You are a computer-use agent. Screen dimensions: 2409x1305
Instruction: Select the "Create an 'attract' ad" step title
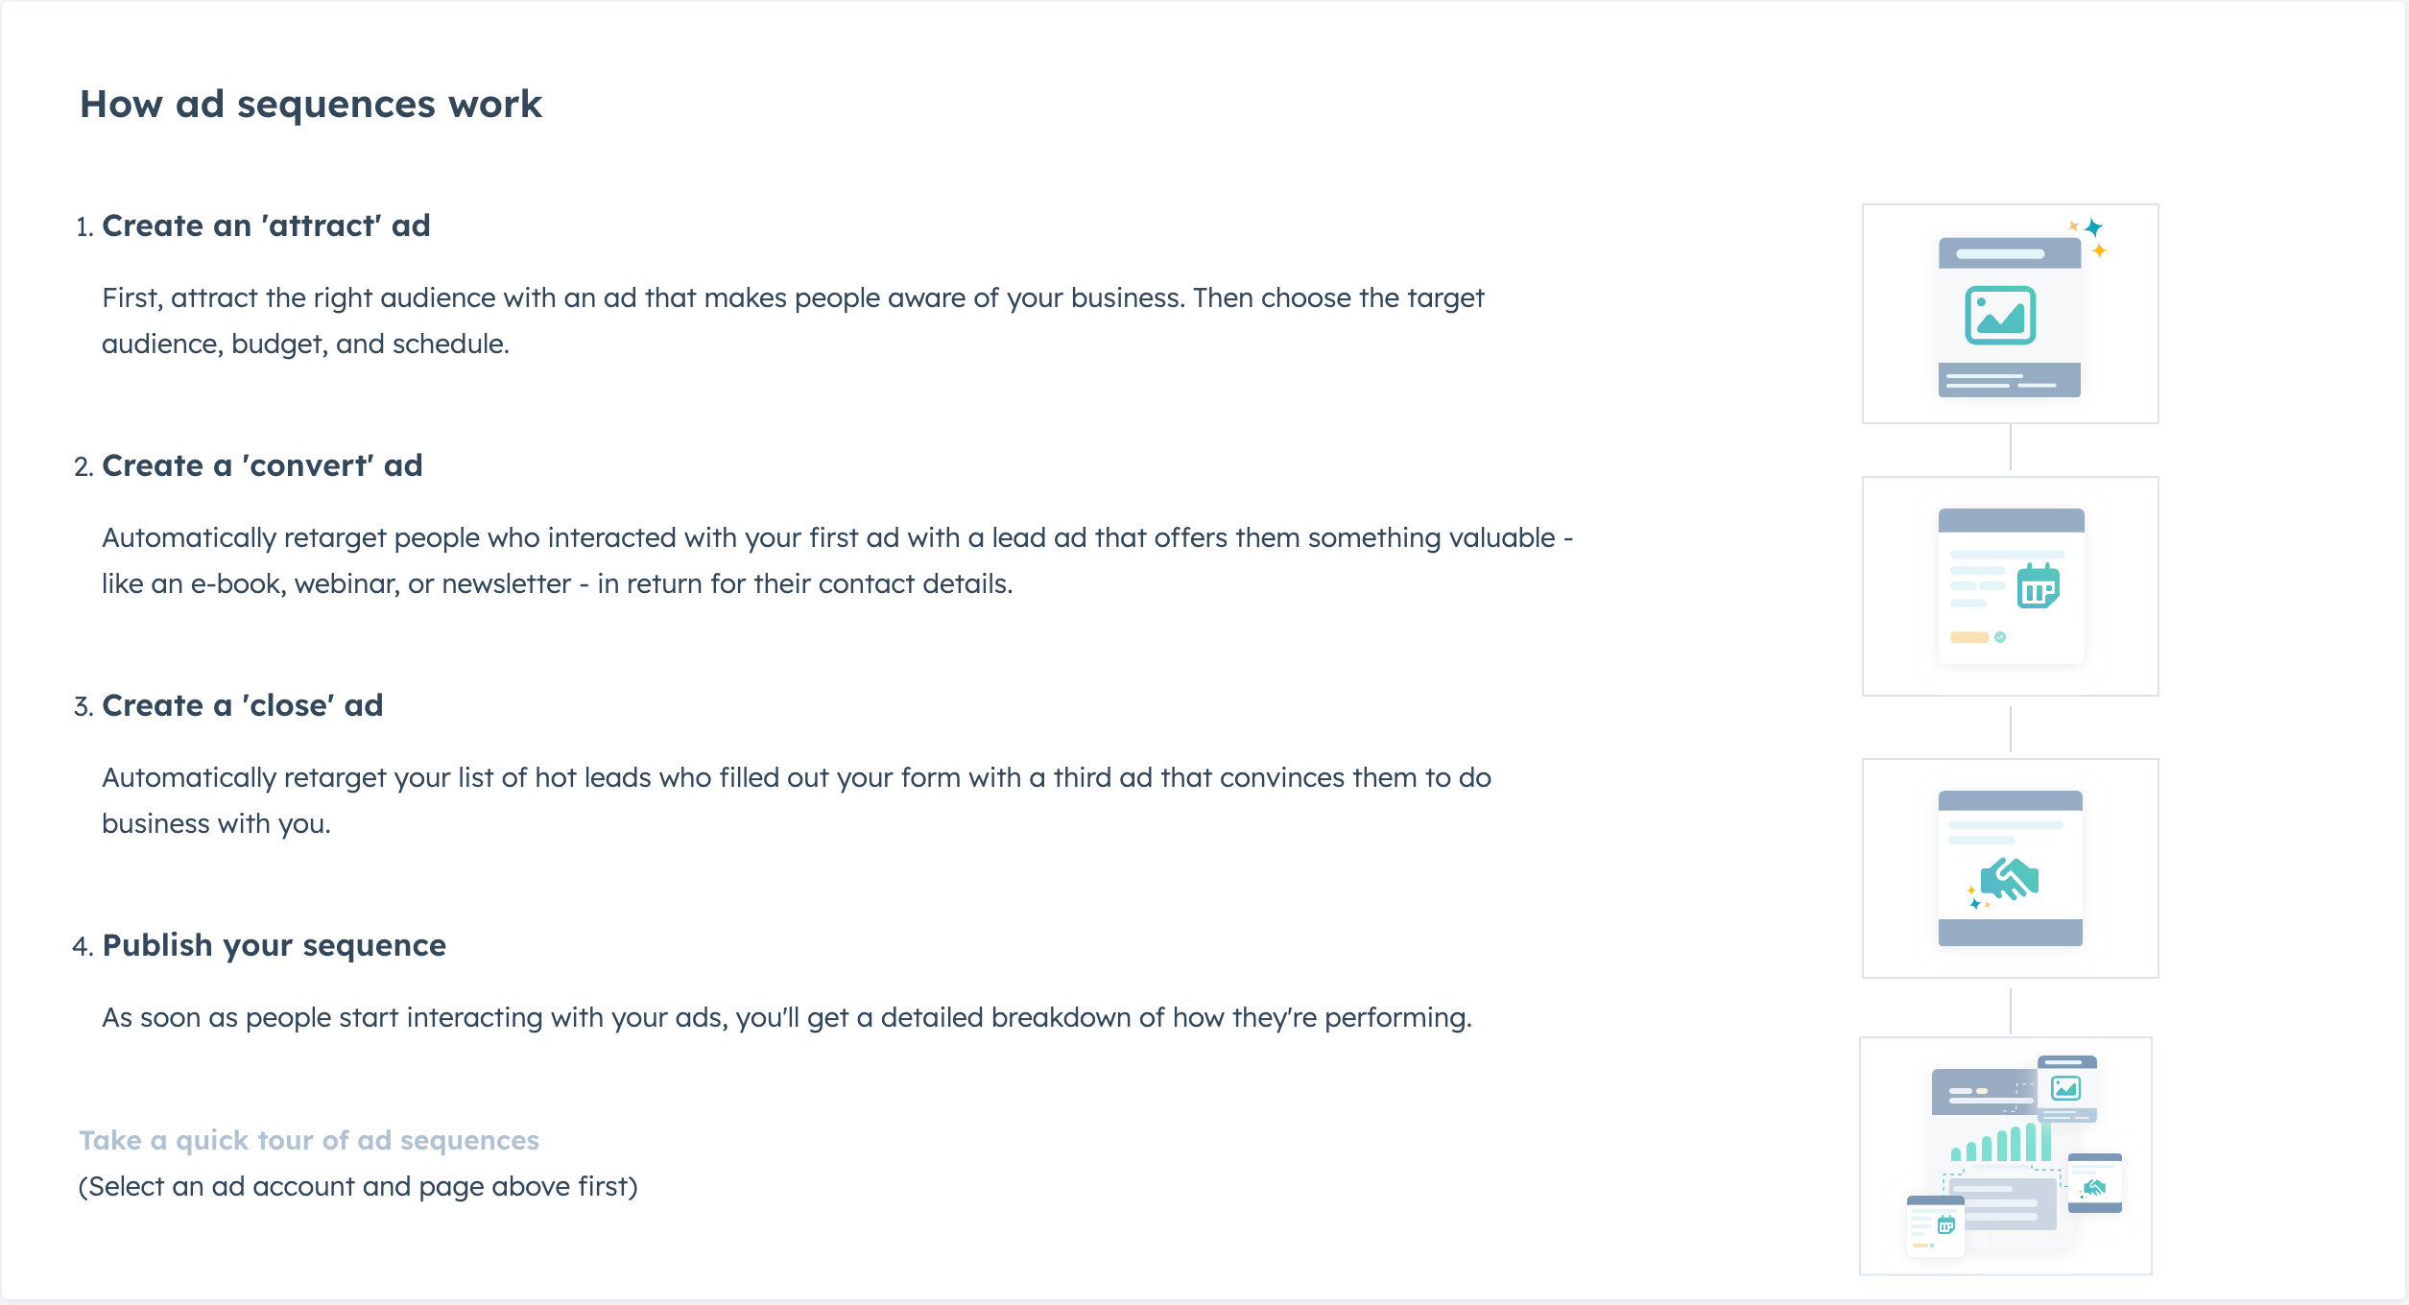click(266, 225)
